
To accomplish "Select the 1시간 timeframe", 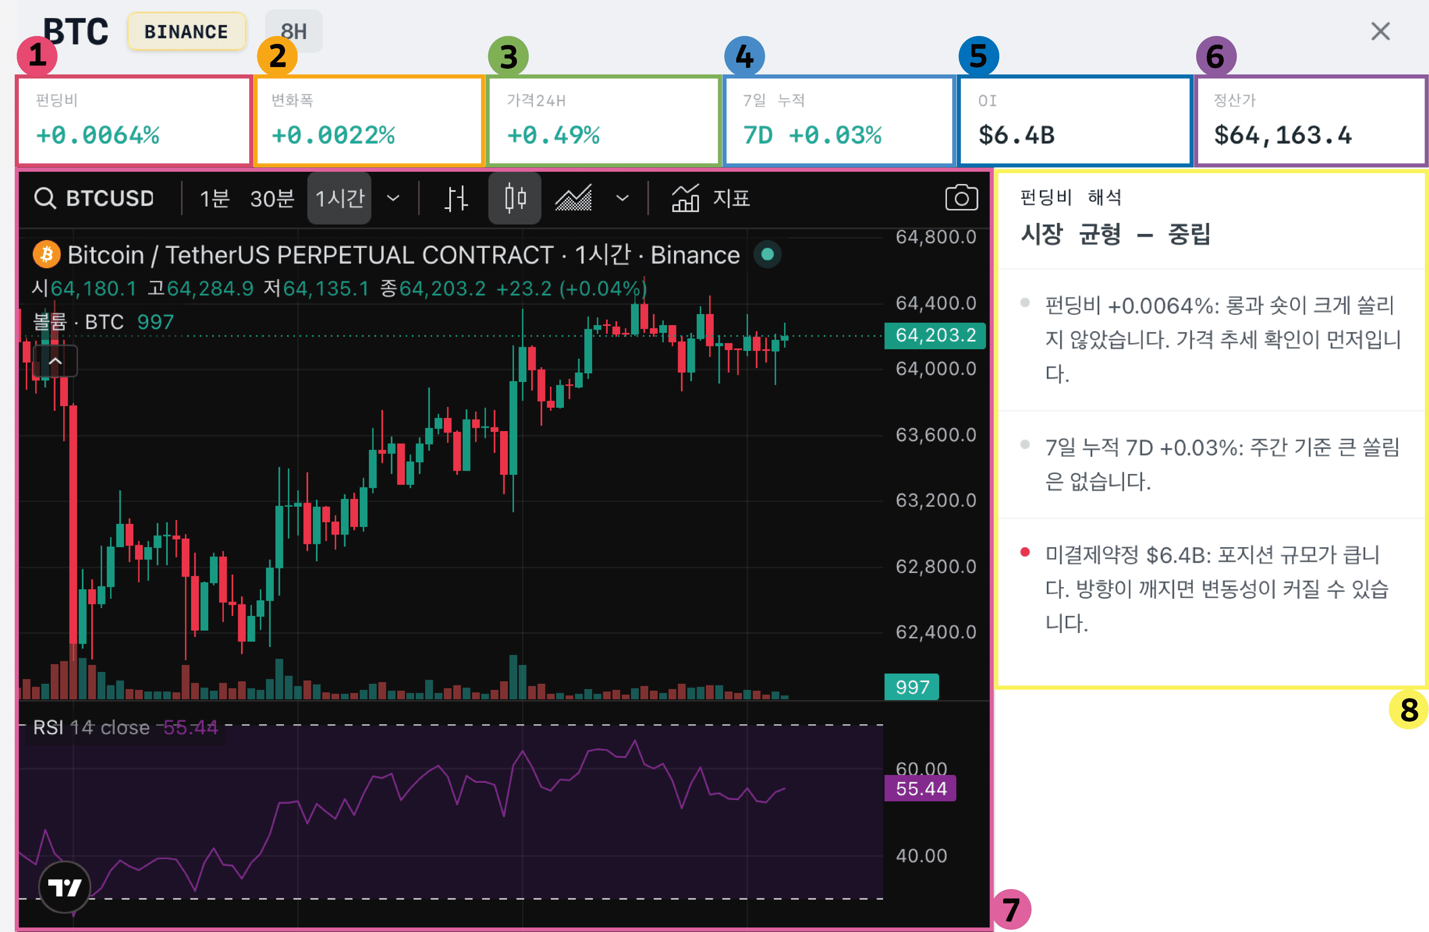I will (x=339, y=198).
